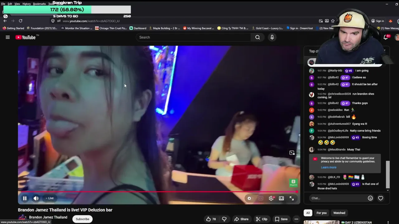Start voice search with the microphone

[x=272, y=37]
